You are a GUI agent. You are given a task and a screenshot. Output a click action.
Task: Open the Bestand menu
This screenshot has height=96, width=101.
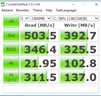tap(7, 10)
